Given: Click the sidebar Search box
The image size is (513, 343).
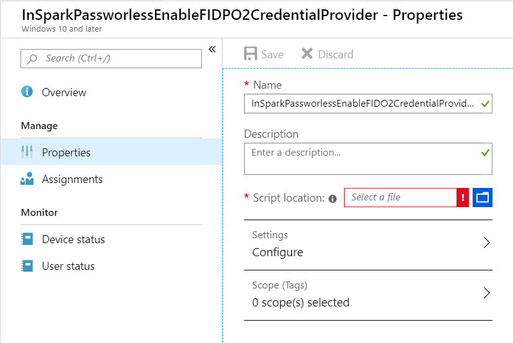Looking at the screenshot, I should (x=112, y=58).
